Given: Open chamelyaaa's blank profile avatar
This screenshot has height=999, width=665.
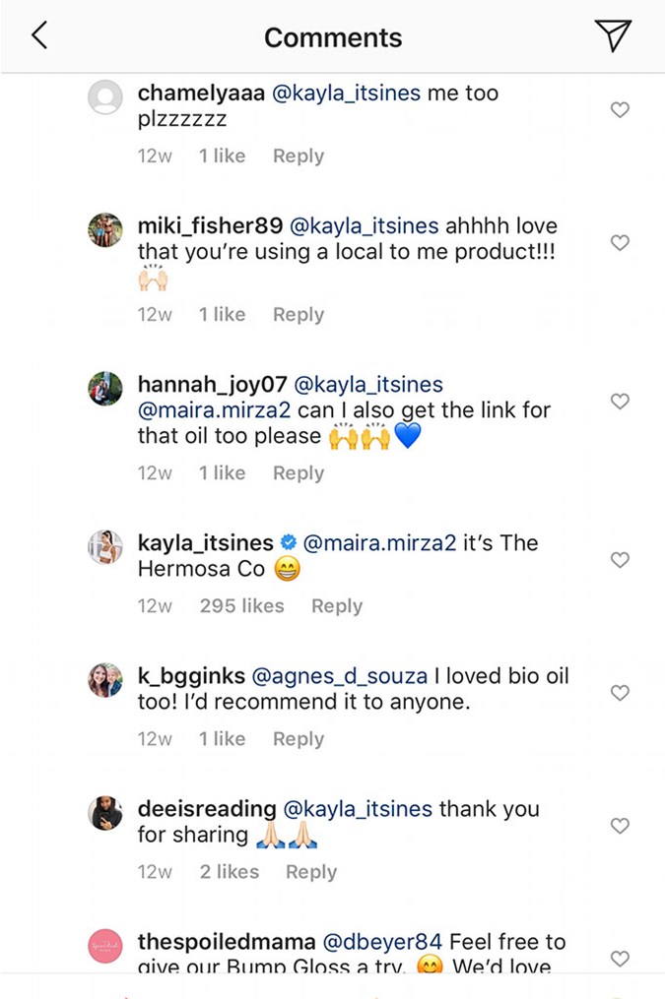Looking at the screenshot, I should coord(105,97).
